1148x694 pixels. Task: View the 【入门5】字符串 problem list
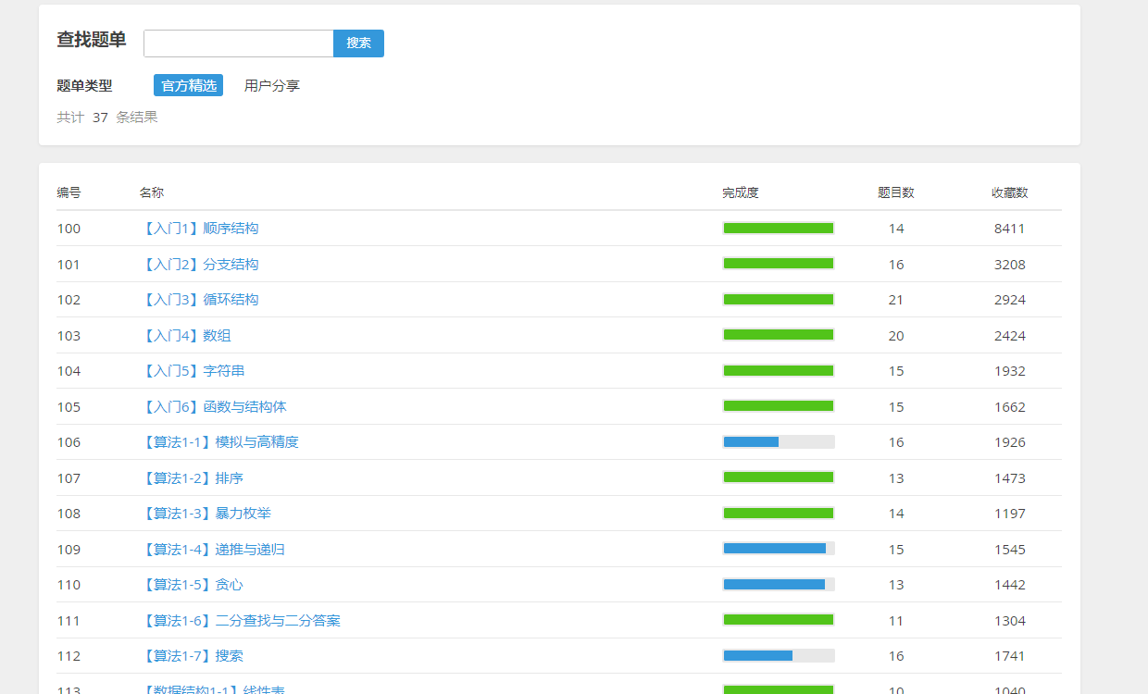coord(193,371)
